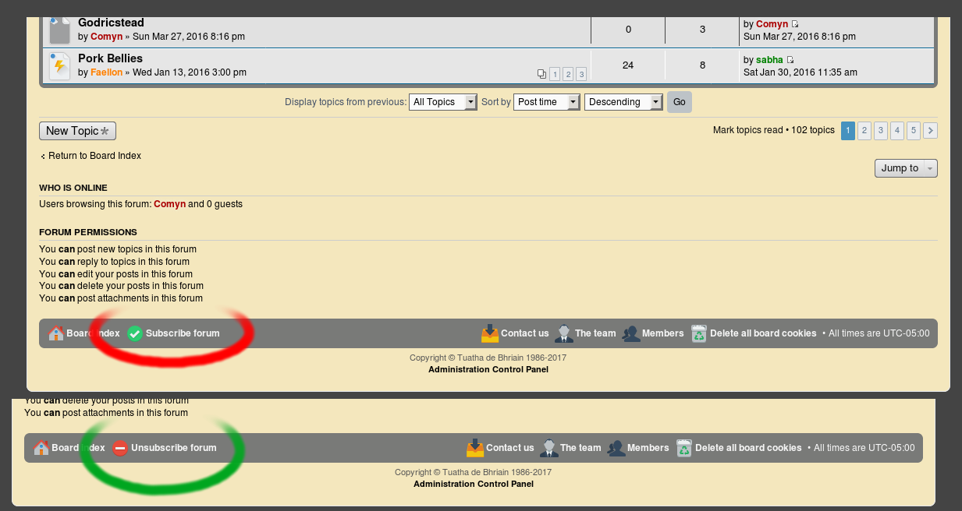
Task: Click the Contact us envelope icon in upper footer
Action: pos(490,333)
